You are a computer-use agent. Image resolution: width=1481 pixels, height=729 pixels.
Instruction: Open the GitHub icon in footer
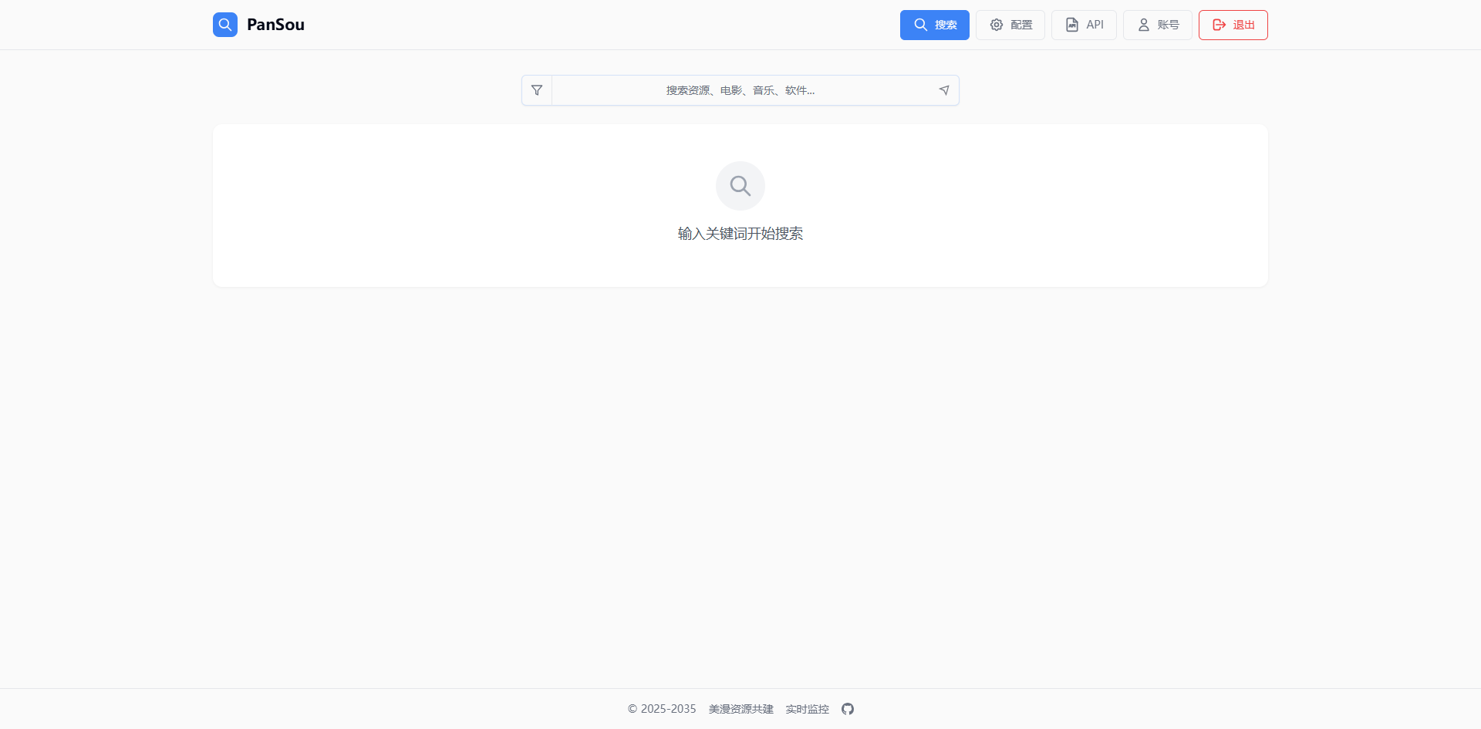[x=848, y=709]
